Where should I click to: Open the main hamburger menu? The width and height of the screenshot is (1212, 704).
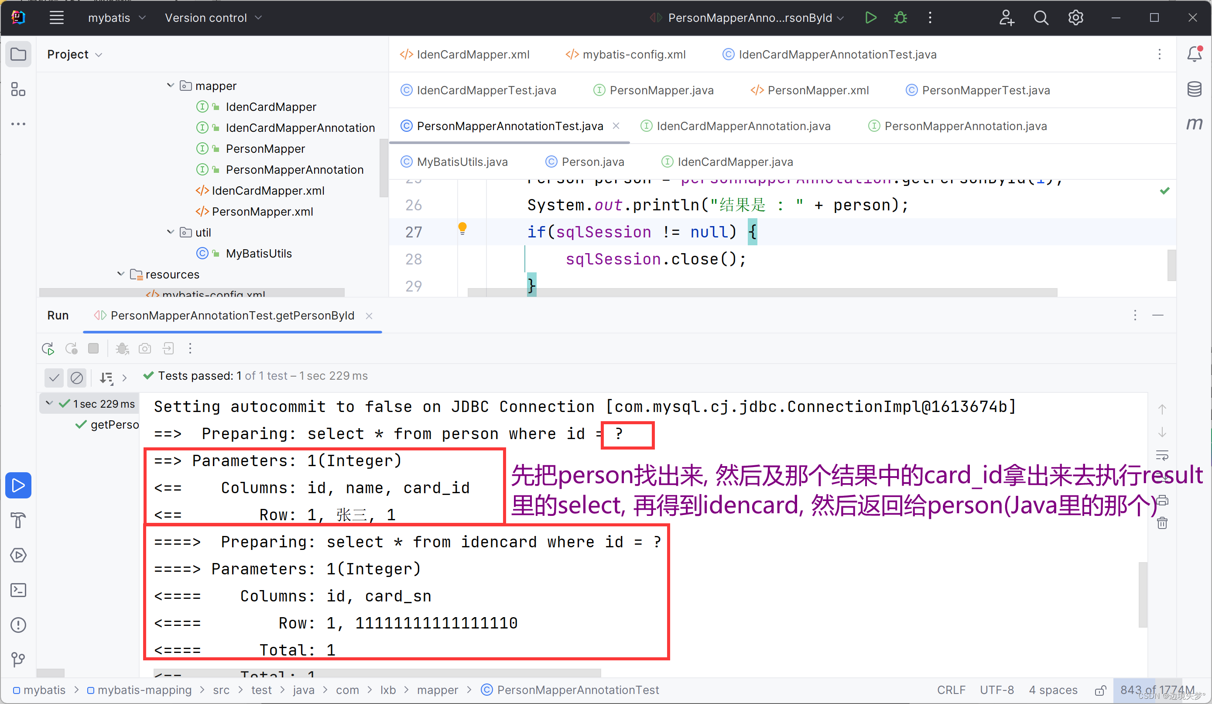tap(56, 18)
